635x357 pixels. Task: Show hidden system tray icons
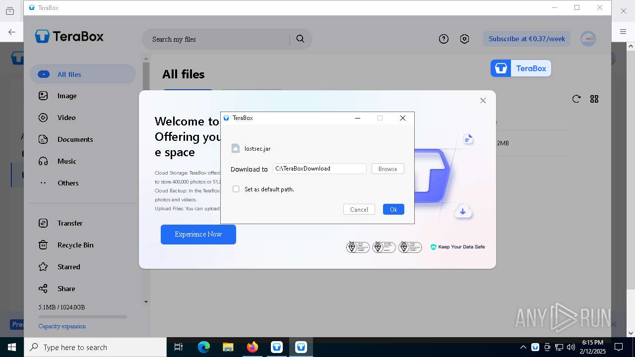(x=523, y=347)
